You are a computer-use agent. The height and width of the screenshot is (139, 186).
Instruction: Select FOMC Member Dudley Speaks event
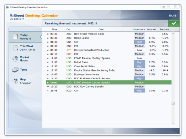click(108, 58)
